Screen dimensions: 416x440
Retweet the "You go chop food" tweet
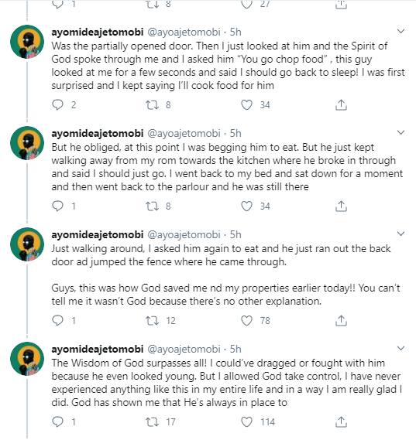(x=152, y=104)
